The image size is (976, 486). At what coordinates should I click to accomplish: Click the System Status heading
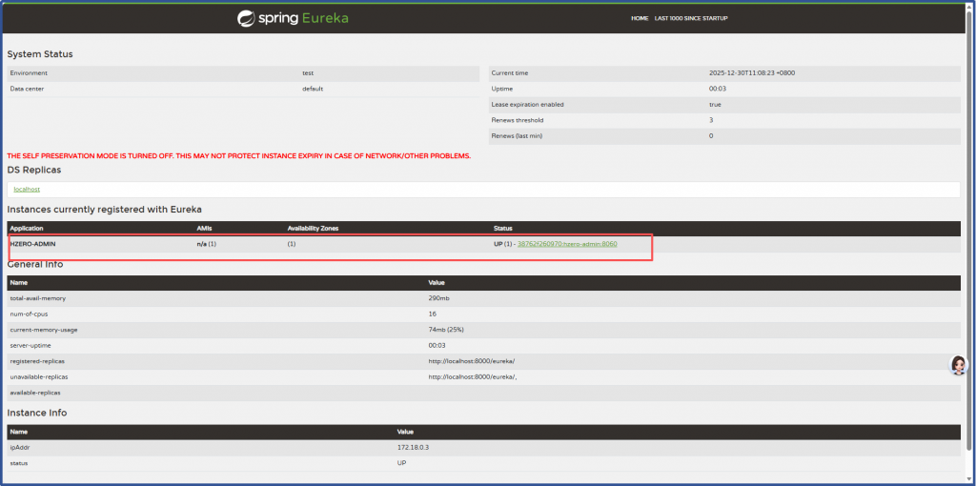[x=40, y=54]
